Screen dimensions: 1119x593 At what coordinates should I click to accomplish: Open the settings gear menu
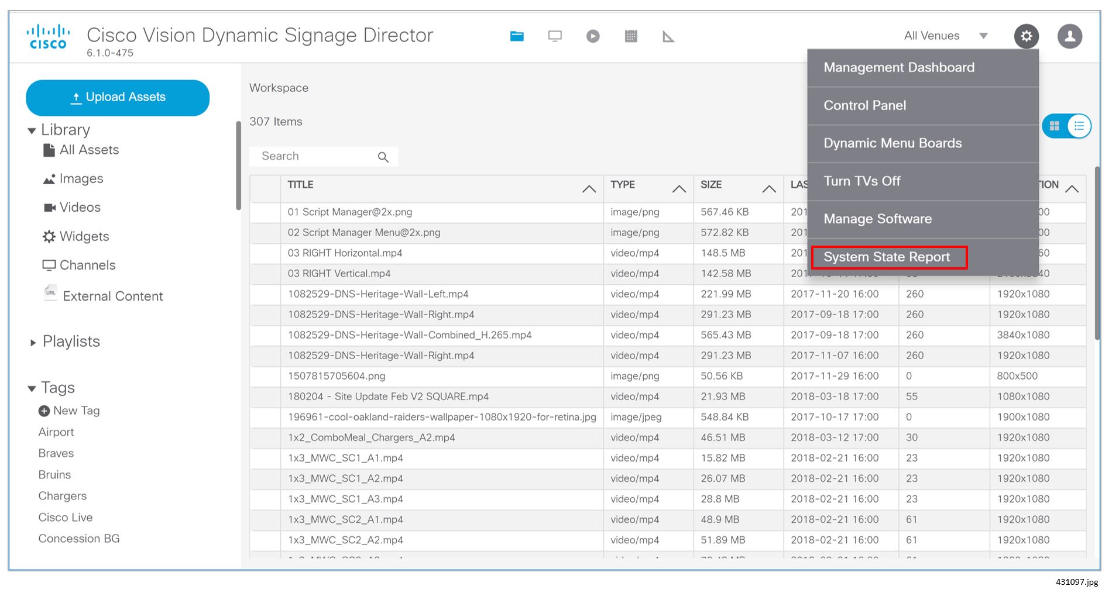(x=1026, y=36)
